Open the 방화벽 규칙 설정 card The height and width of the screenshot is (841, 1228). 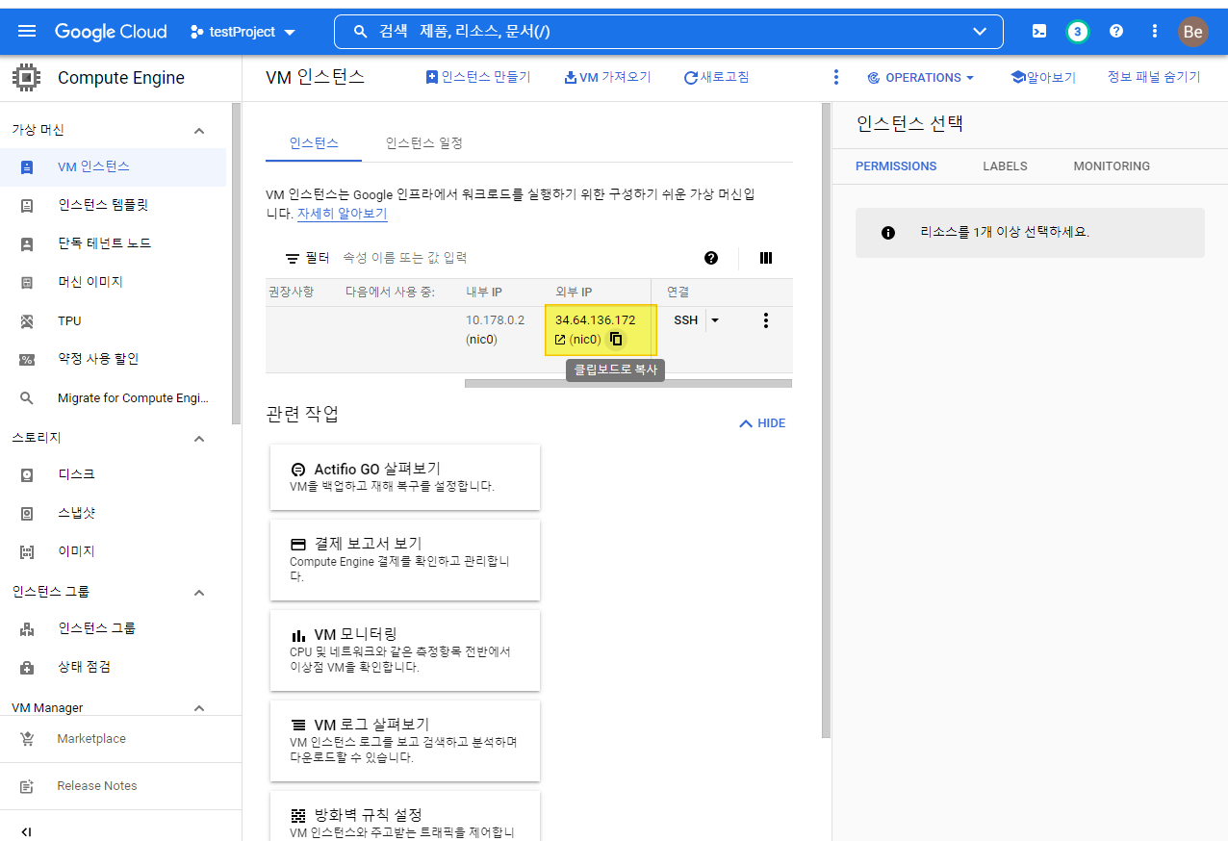click(405, 816)
